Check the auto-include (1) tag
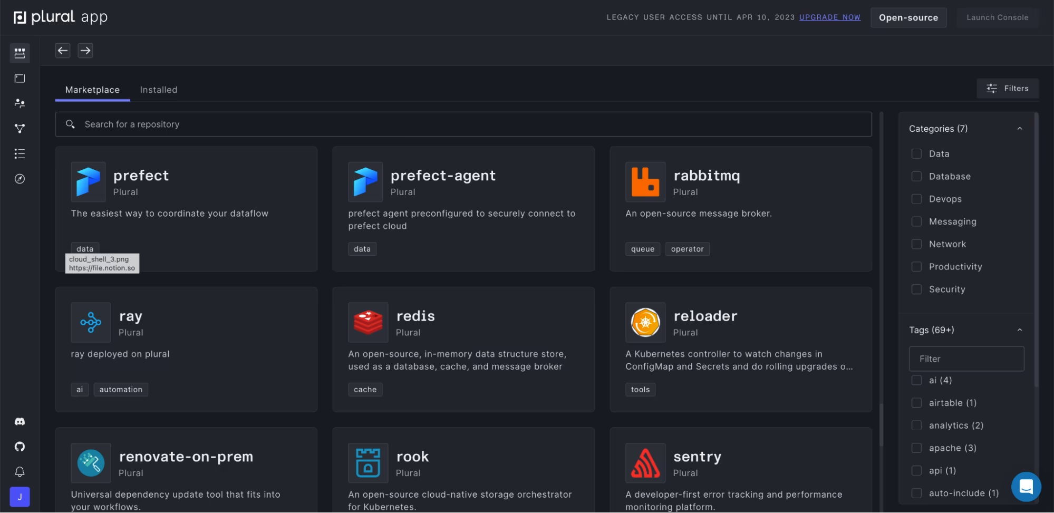 coord(916,494)
